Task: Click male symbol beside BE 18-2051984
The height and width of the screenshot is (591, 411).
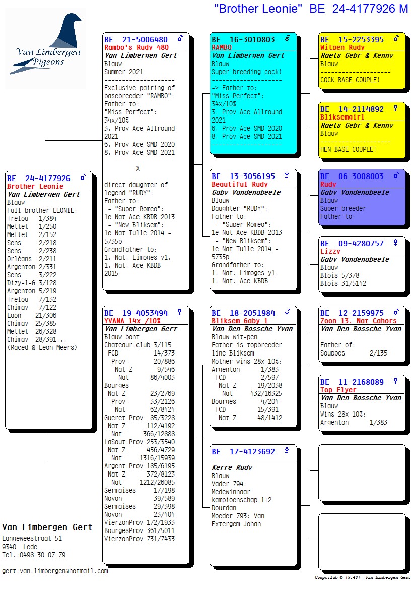Action: click(x=288, y=313)
